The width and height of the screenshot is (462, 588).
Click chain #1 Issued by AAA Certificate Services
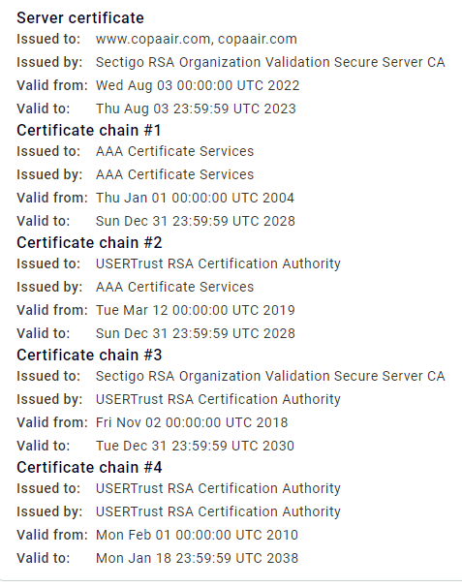(x=174, y=174)
